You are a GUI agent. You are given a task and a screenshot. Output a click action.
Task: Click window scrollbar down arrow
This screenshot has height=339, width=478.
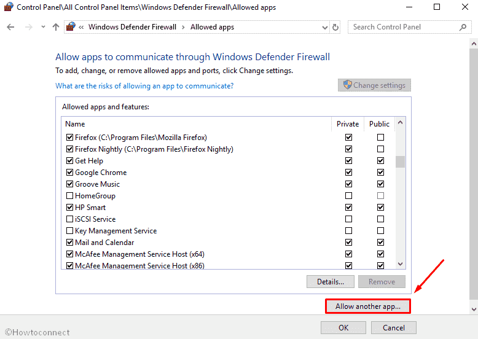(474, 309)
